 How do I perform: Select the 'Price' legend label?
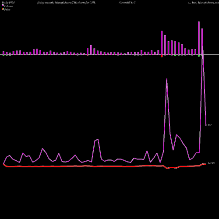click(x=7, y=10)
